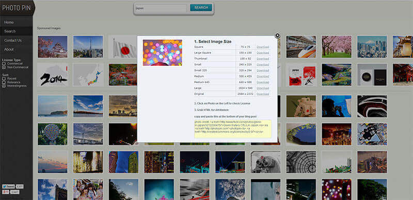Open the Japanese flag sponsored image
This screenshot has height=200, width=413.
click(123, 47)
